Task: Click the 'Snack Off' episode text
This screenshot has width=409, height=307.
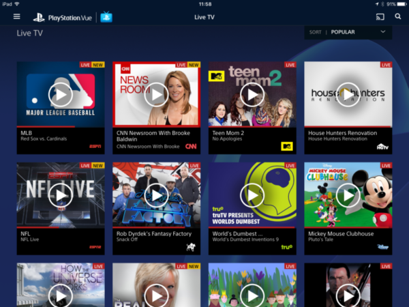Action: (x=127, y=239)
